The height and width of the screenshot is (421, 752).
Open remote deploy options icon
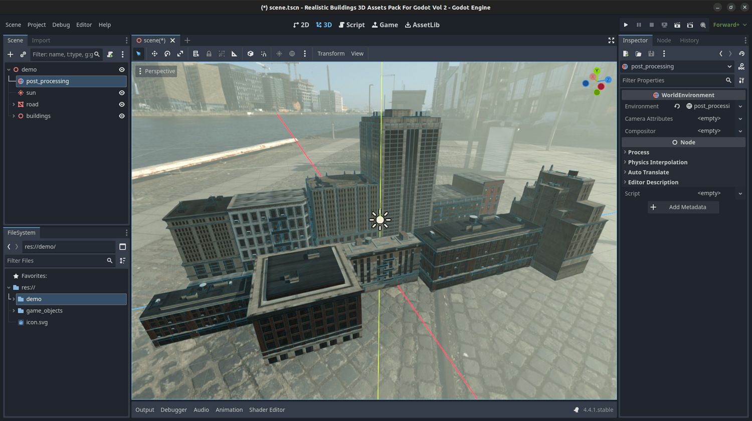[664, 25]
